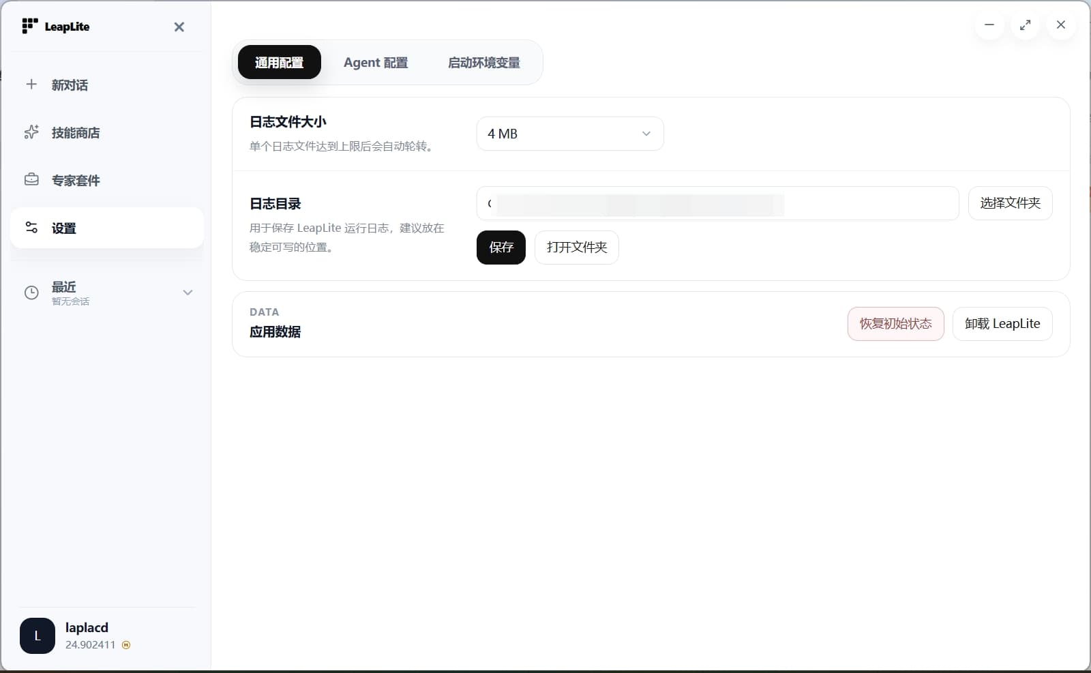Image resolution: width=1091 pixels, height=673 pixels.
Task: Click the 日志目录 heading
Action: [x=275, y=204]
